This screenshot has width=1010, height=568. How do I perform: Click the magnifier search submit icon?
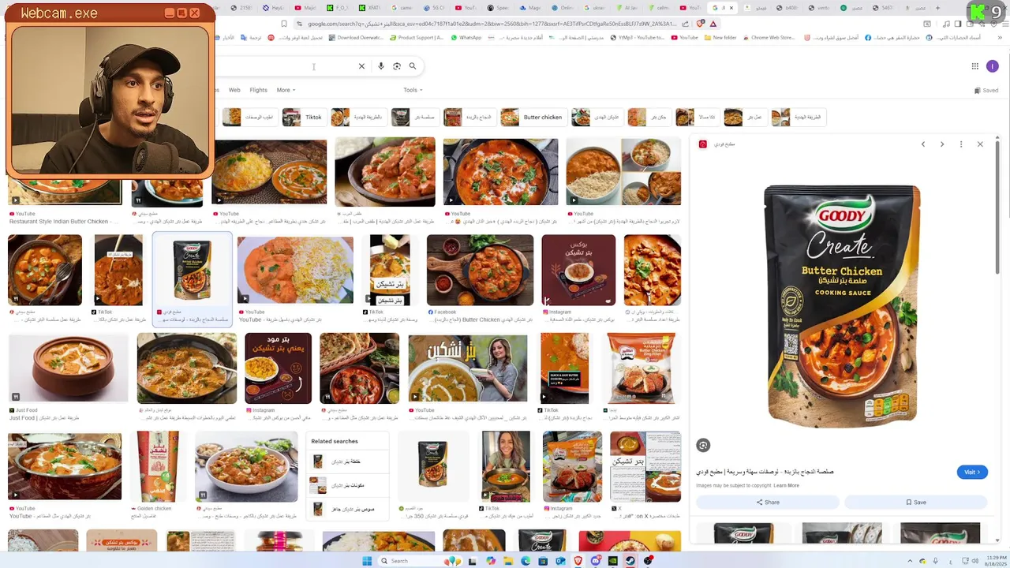pos(413,66)
